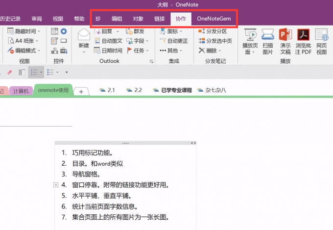Select the 帮助 tab
The width and height of the screenshot is (333, 230).
point(79,19)
